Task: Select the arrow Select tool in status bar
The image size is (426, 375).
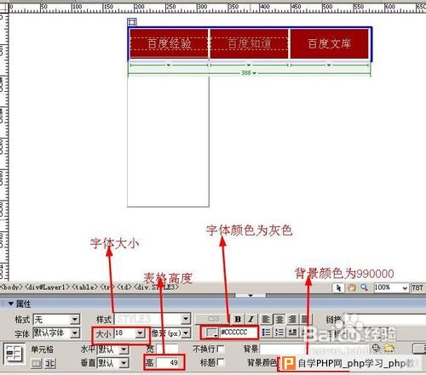Action: 338,287
